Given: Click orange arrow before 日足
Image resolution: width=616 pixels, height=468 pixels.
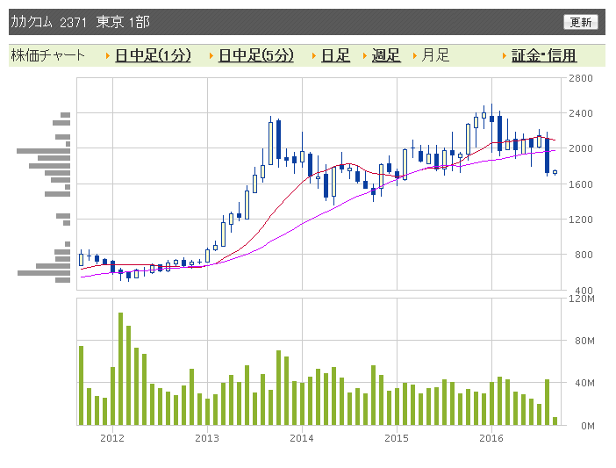Looking at the screenshot, I should pos(314,56).
